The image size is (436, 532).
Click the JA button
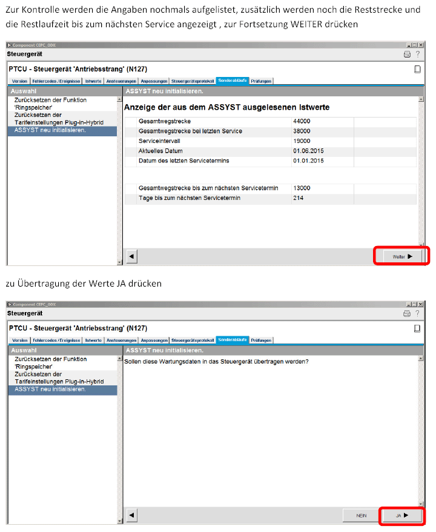point(402,516)
